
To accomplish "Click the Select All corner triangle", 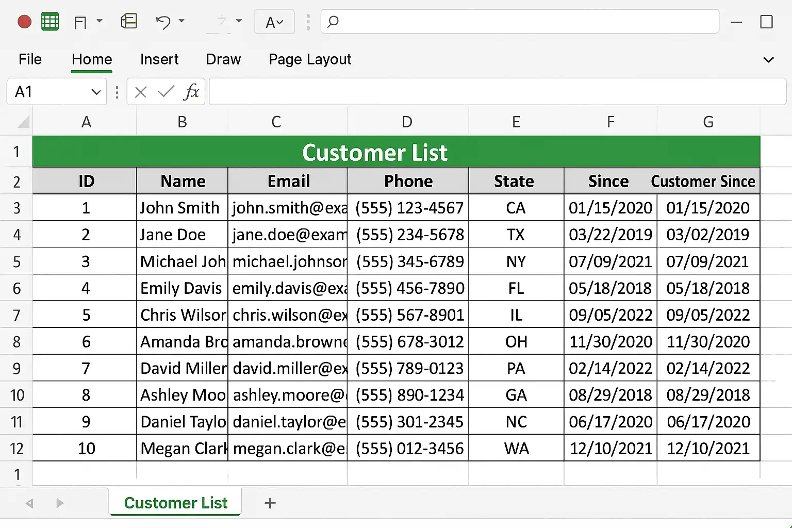I will 23,122.
